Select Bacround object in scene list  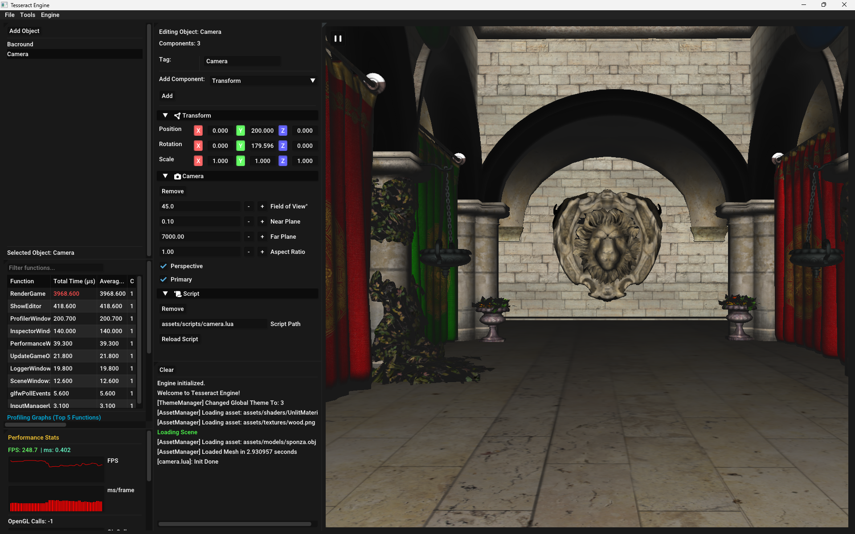click(74, 44)
